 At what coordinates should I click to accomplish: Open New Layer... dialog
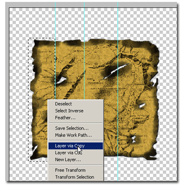(75, 160)
